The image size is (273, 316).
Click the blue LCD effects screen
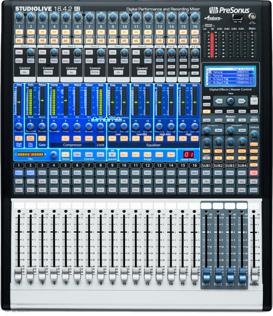tap(230, 76)
